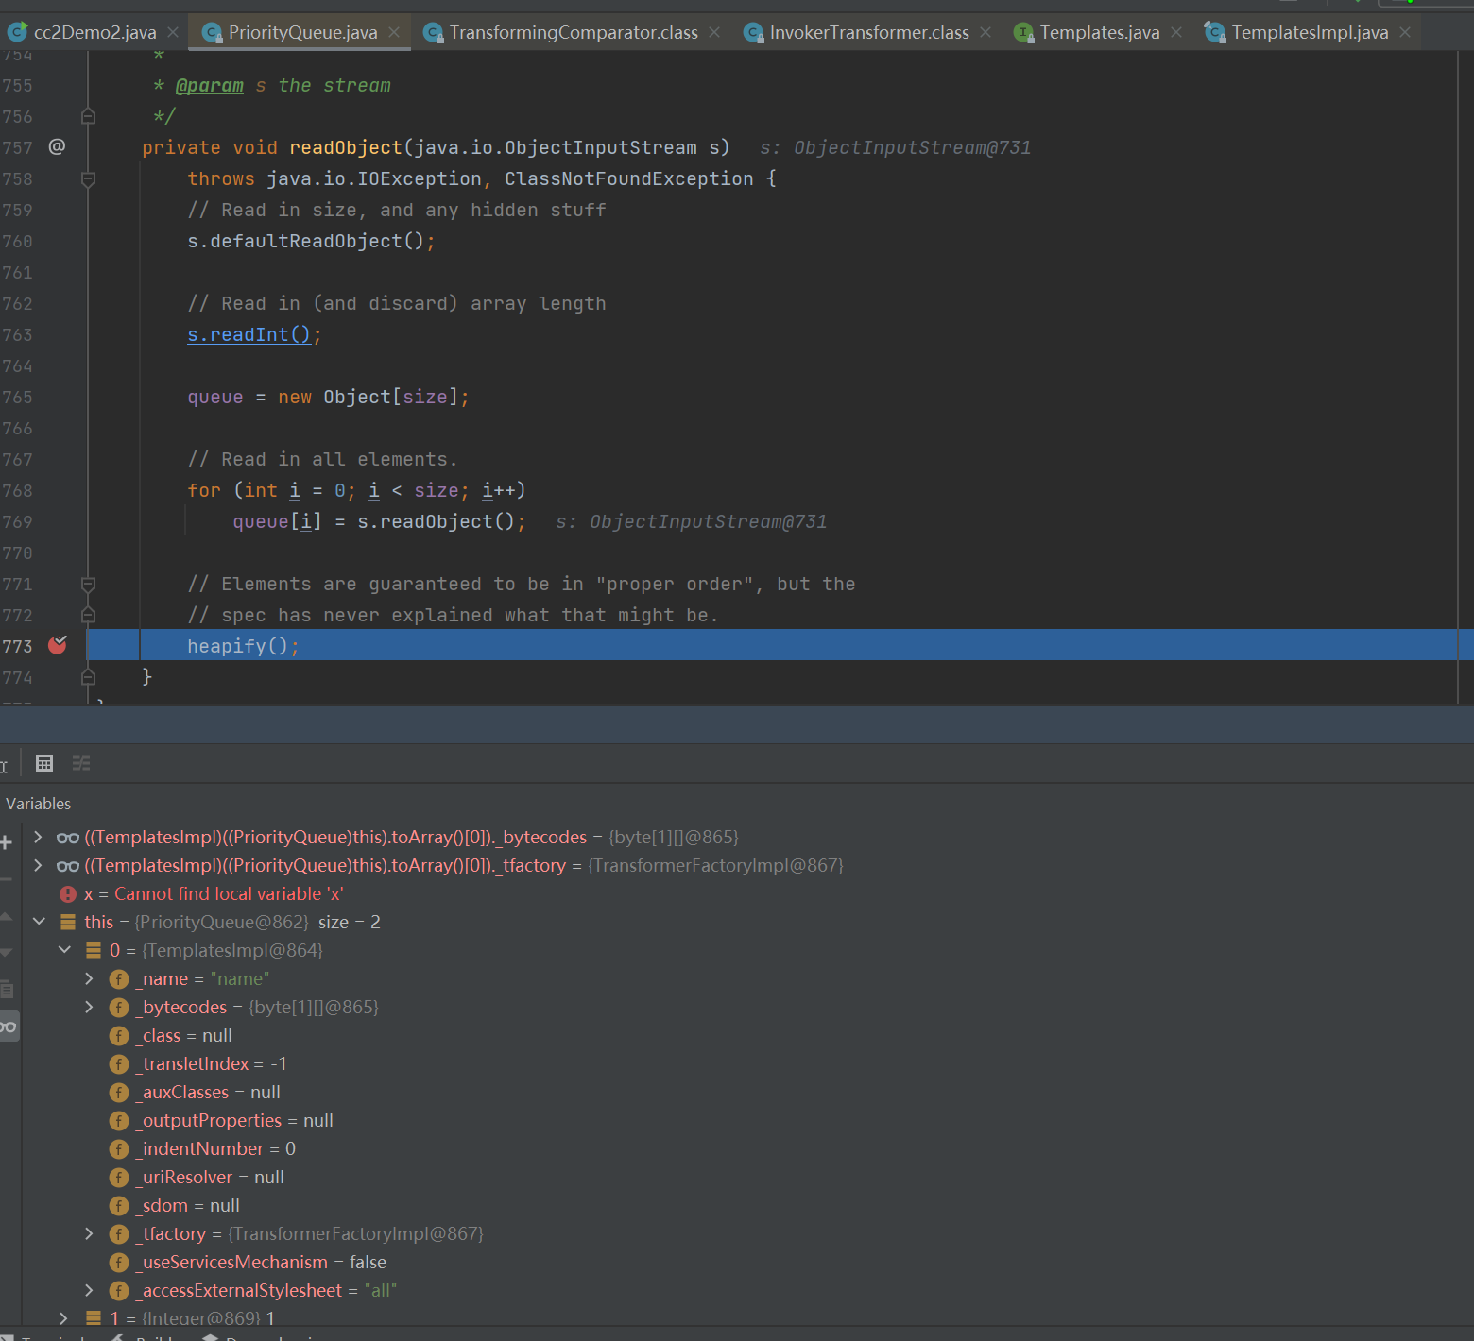Open the TemplatesImpl.java tab
The width and height of the screenshot is (1474, 1341).
click(1310, 32)
